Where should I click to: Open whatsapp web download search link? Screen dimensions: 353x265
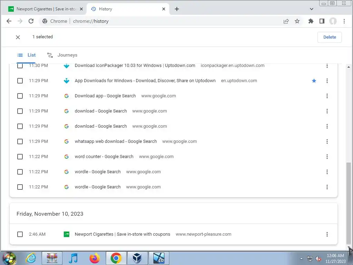116,141
